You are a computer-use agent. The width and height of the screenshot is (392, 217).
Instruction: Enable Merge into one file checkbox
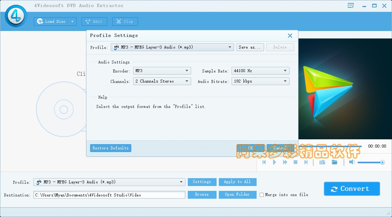point(261,195)
